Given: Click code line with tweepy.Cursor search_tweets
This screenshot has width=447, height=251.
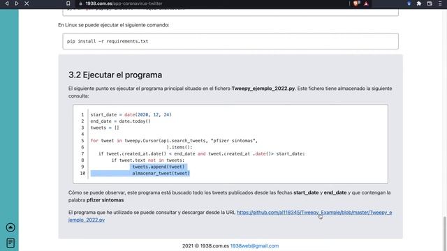Looking at the screenshot, I should (174, 141).
